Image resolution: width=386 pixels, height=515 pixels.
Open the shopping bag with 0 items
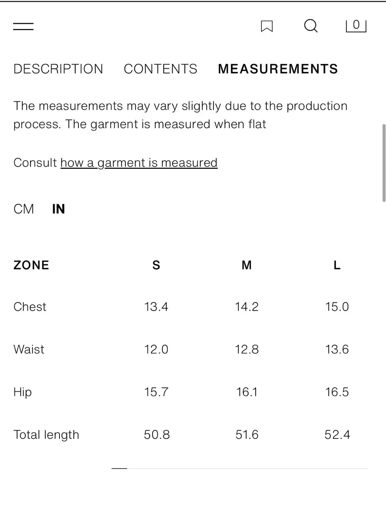(x=356, y=26)
